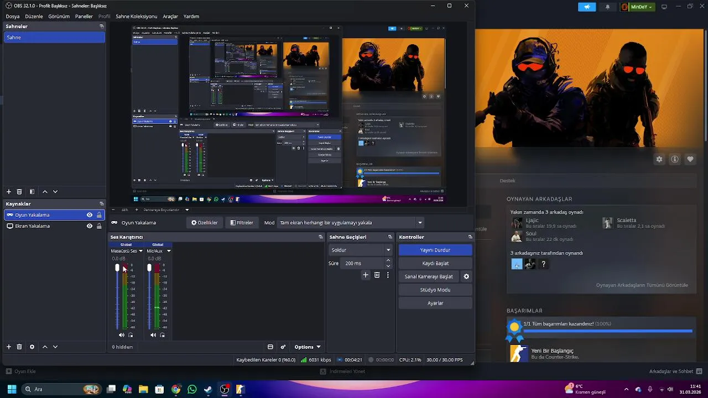The image size is (708, 398).
Task: Stop streaming with Yayını Durdur
Action: tap(435, 250)
